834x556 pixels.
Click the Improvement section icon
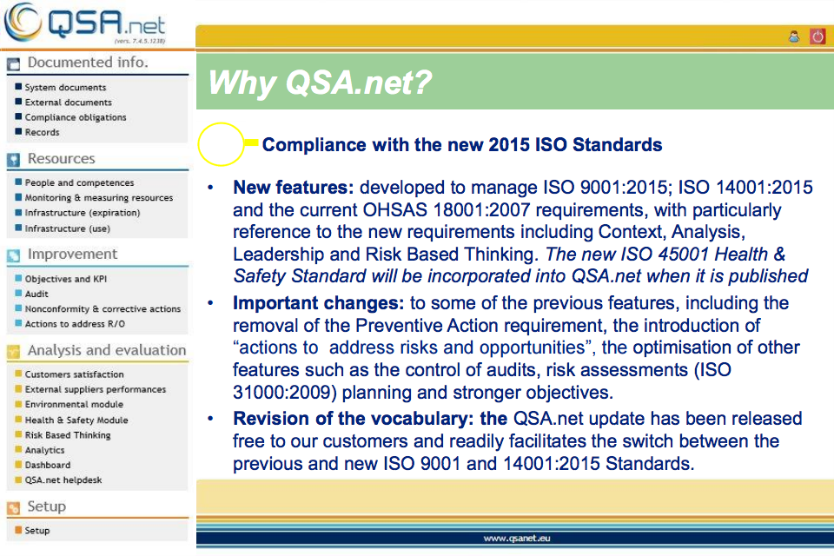pos(13,255)
